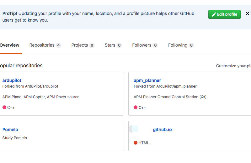Click 'Forked from ArduPilot/ardupilot' text

[x=30, y=86]
